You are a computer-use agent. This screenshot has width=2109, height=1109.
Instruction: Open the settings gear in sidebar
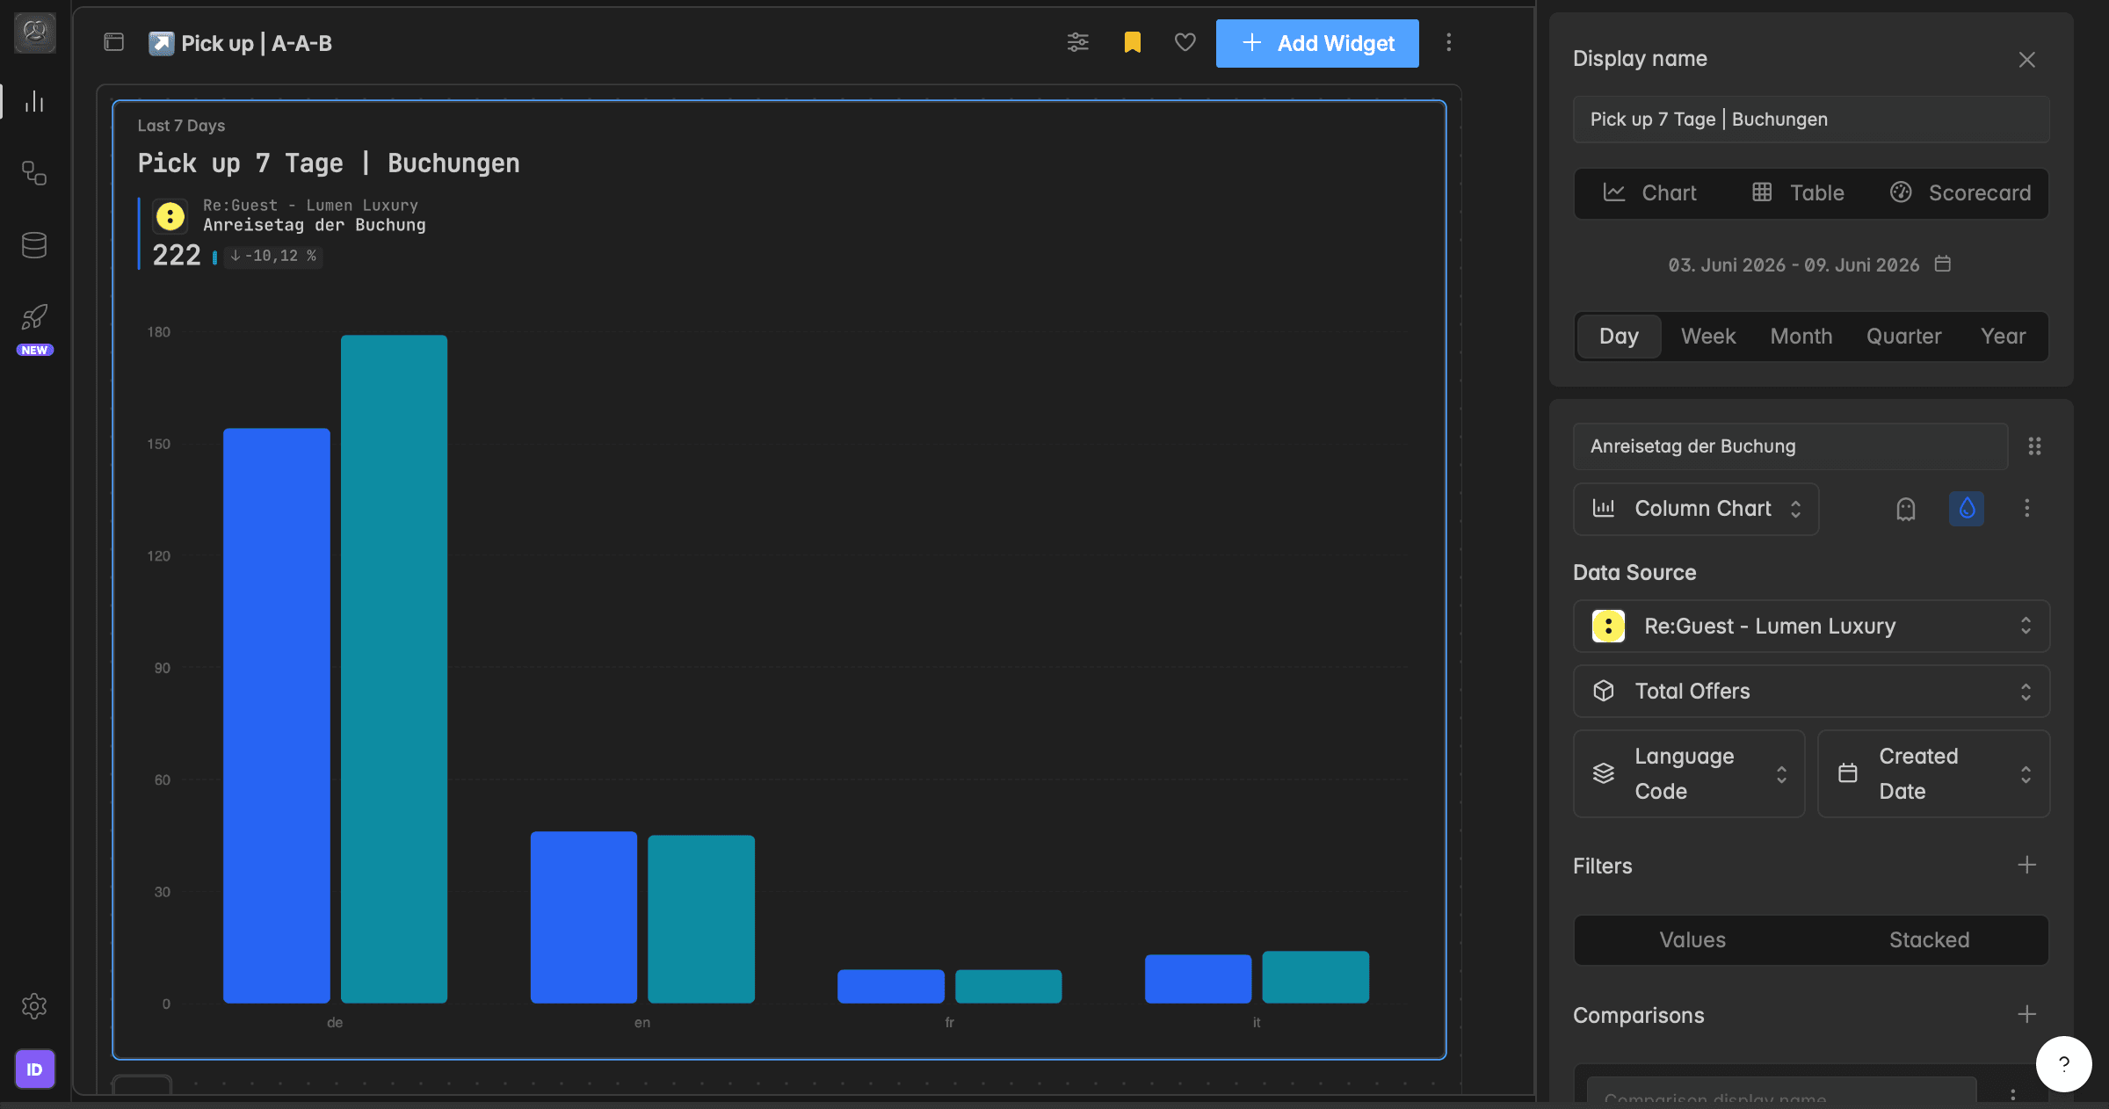(34, 1006)
